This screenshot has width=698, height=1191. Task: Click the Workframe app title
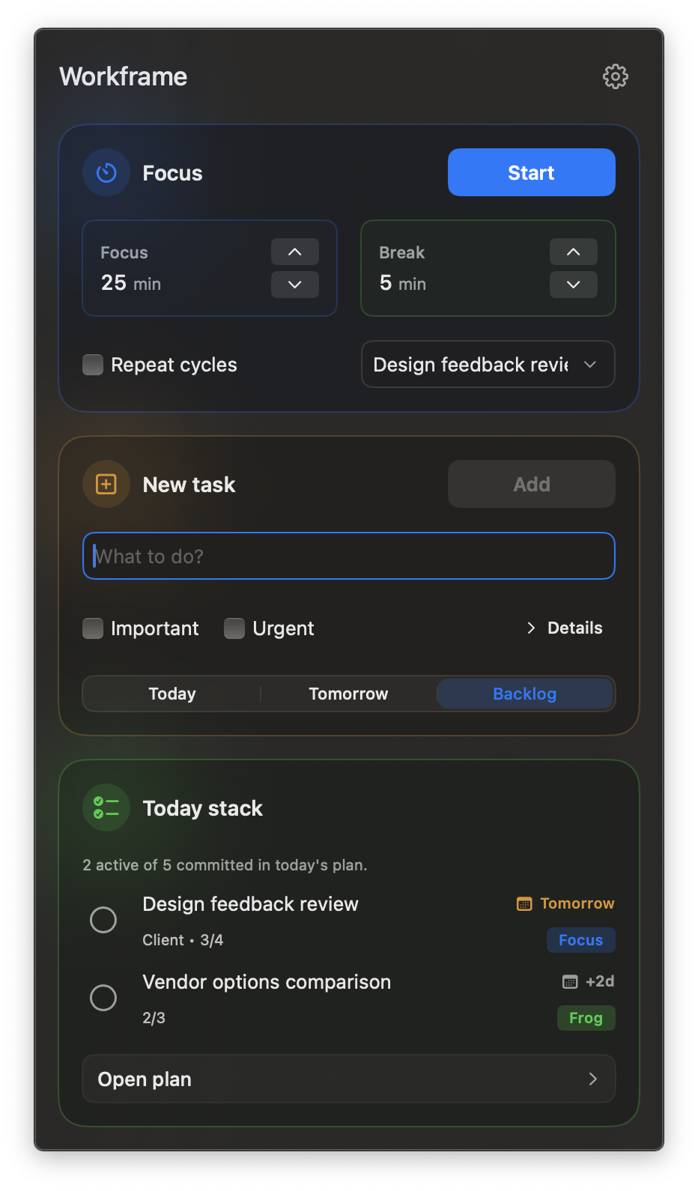[124, 76]
